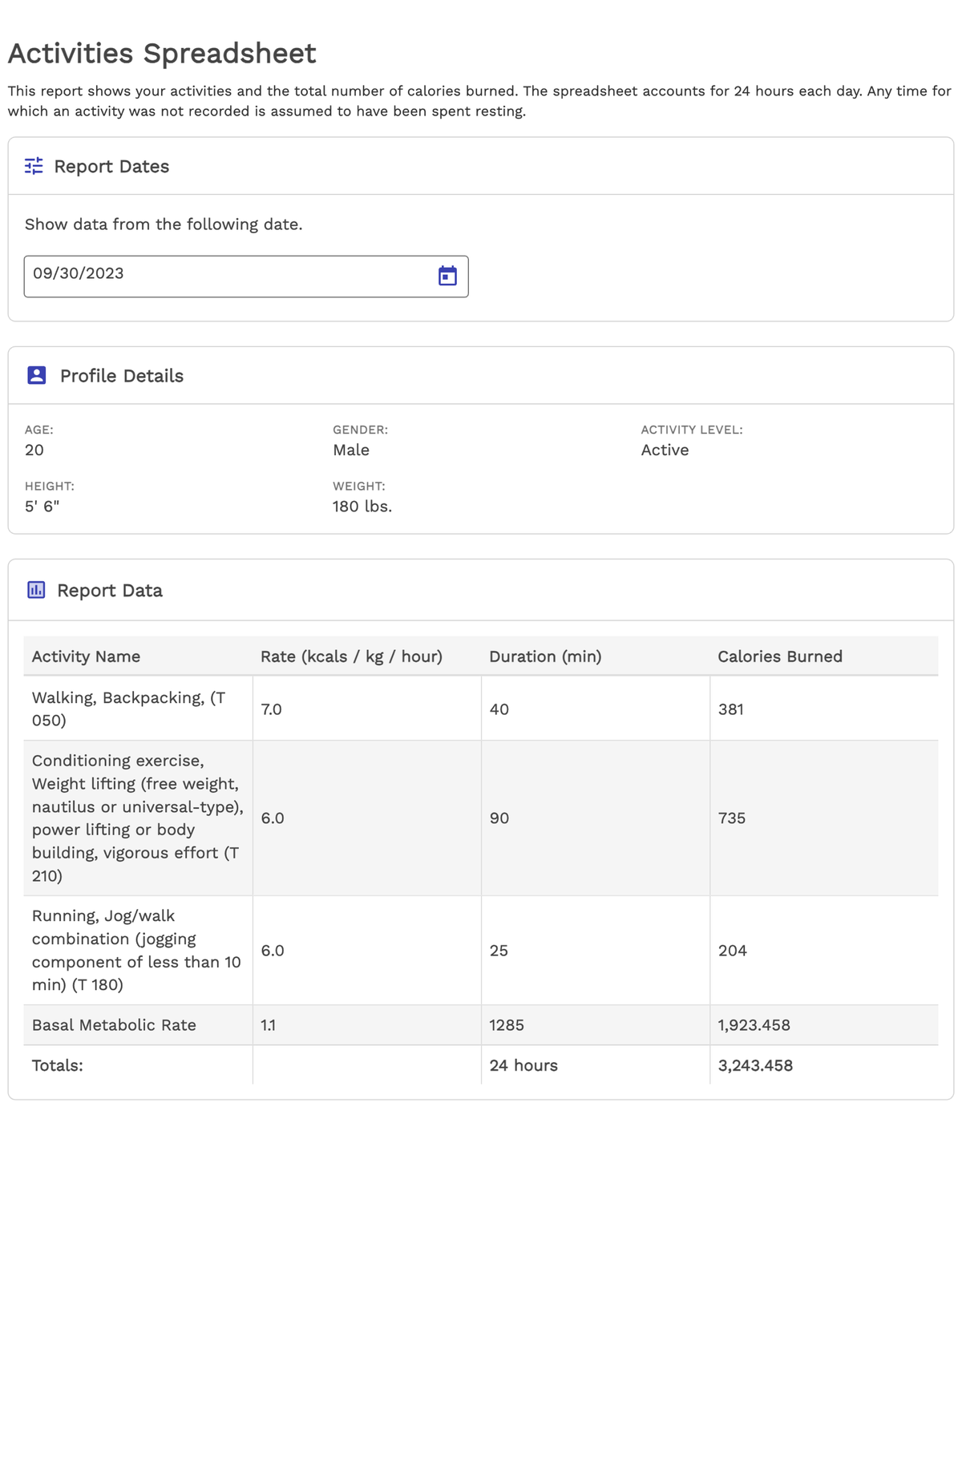Click the Duration (min) column header
Viewport: 962px width, 1458px height.
(x=545, y=656)
